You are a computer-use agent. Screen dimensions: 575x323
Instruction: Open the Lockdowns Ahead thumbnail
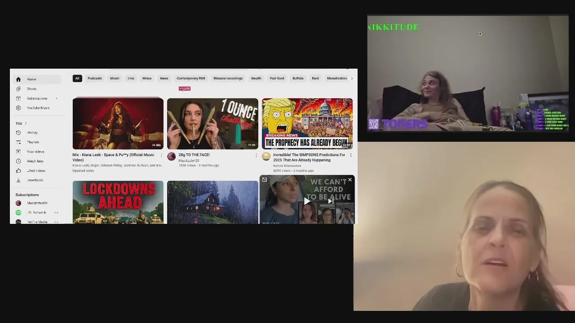pos(118,202)
